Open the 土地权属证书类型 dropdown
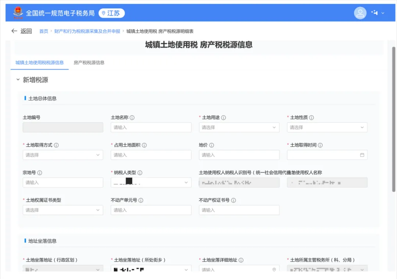Screen dimensions: 397x279 (x=63, y=210)
